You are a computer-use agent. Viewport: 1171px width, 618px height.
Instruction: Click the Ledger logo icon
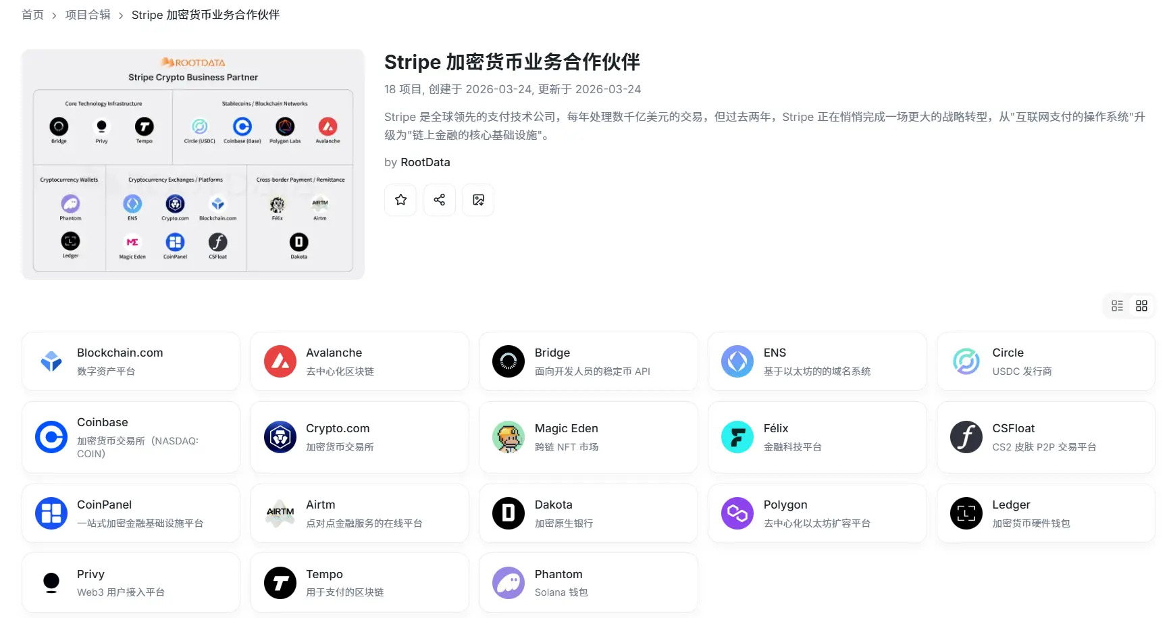966,513
